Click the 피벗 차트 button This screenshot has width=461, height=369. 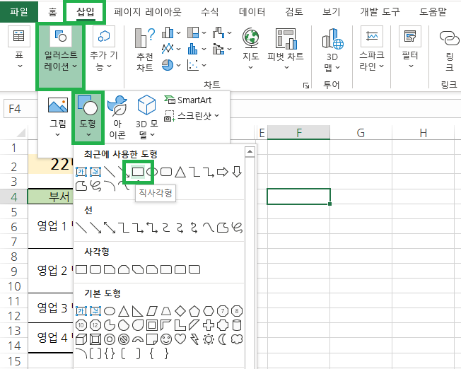[x=286, y=49]
